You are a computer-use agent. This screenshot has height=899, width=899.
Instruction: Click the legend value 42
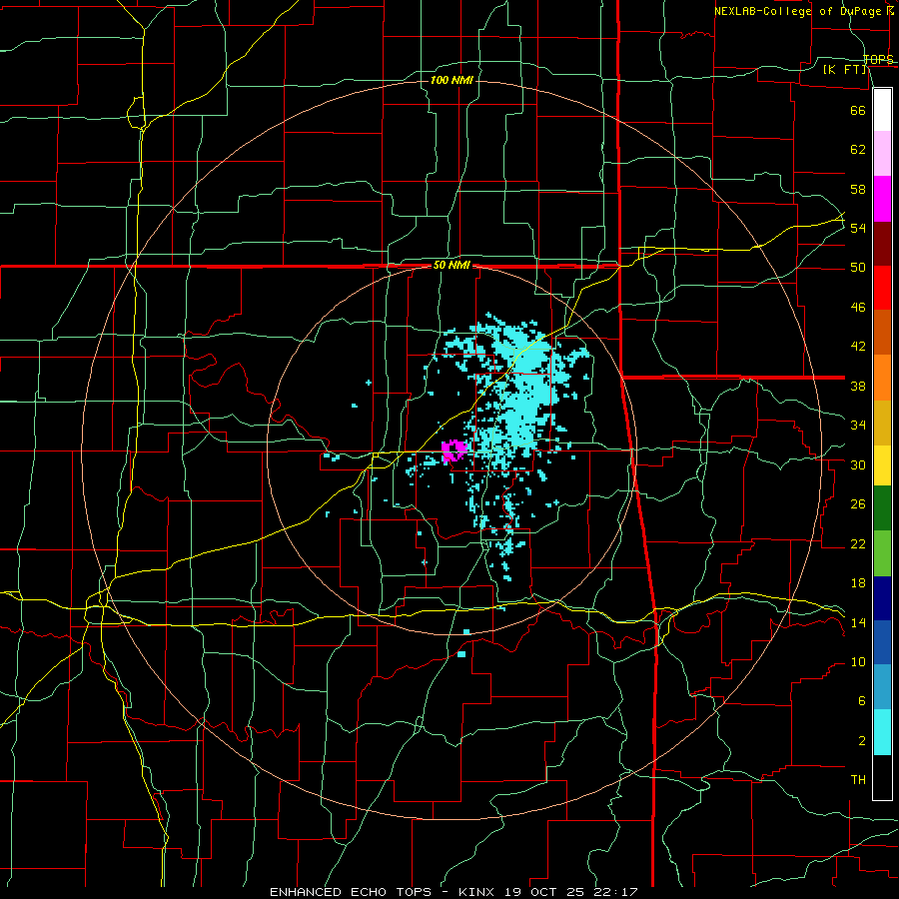[x=858, y=347]
